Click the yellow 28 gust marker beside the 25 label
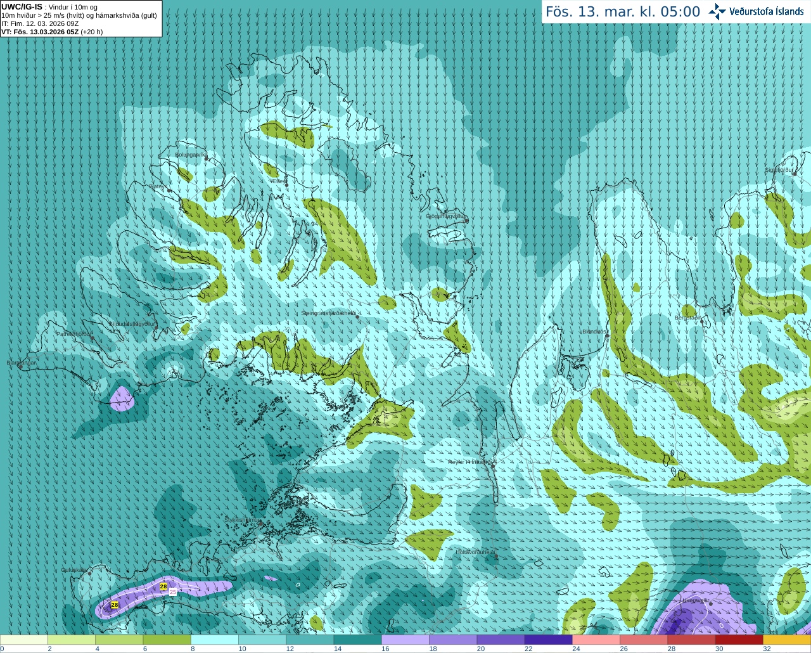811x653 pixels. 163,587
